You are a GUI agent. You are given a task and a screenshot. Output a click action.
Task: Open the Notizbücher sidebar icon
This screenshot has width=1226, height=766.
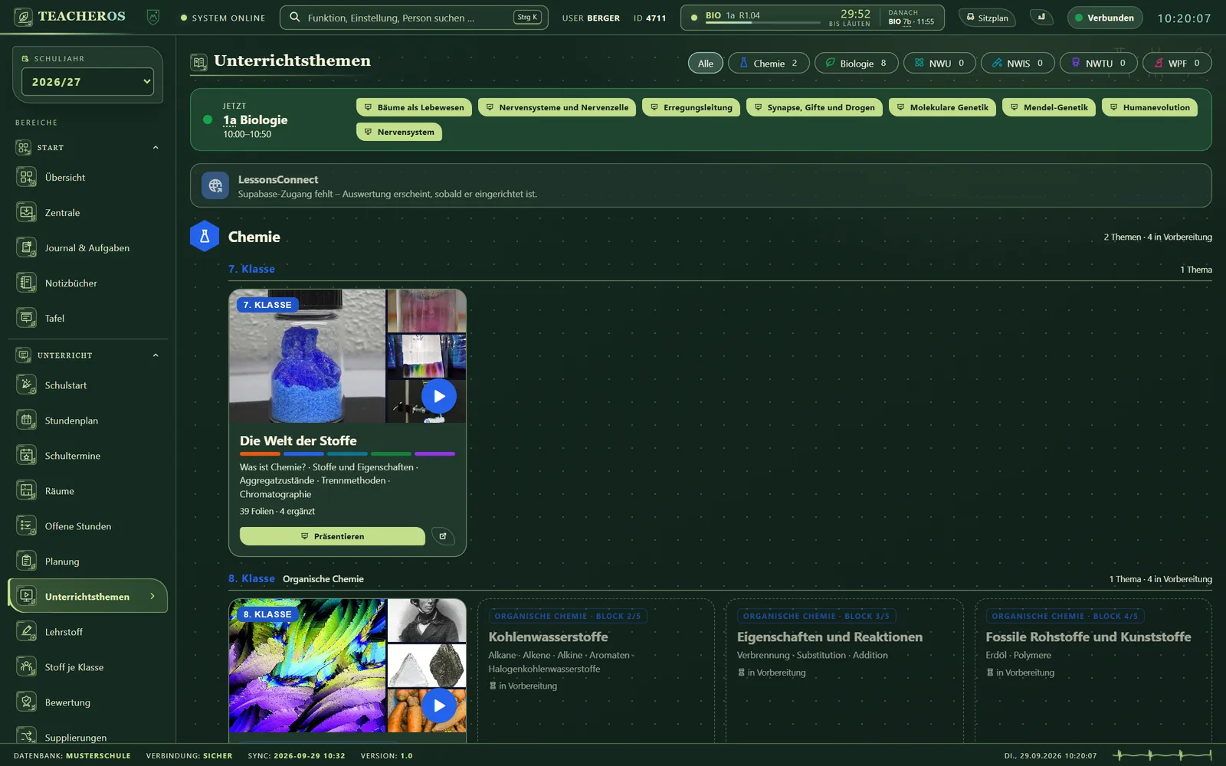pos(26,283)
